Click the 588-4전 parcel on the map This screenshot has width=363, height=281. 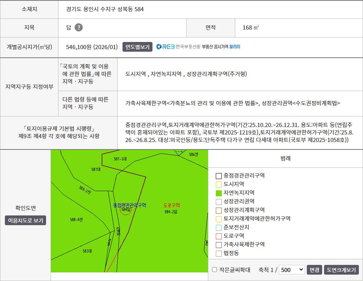tap(76, 220)
